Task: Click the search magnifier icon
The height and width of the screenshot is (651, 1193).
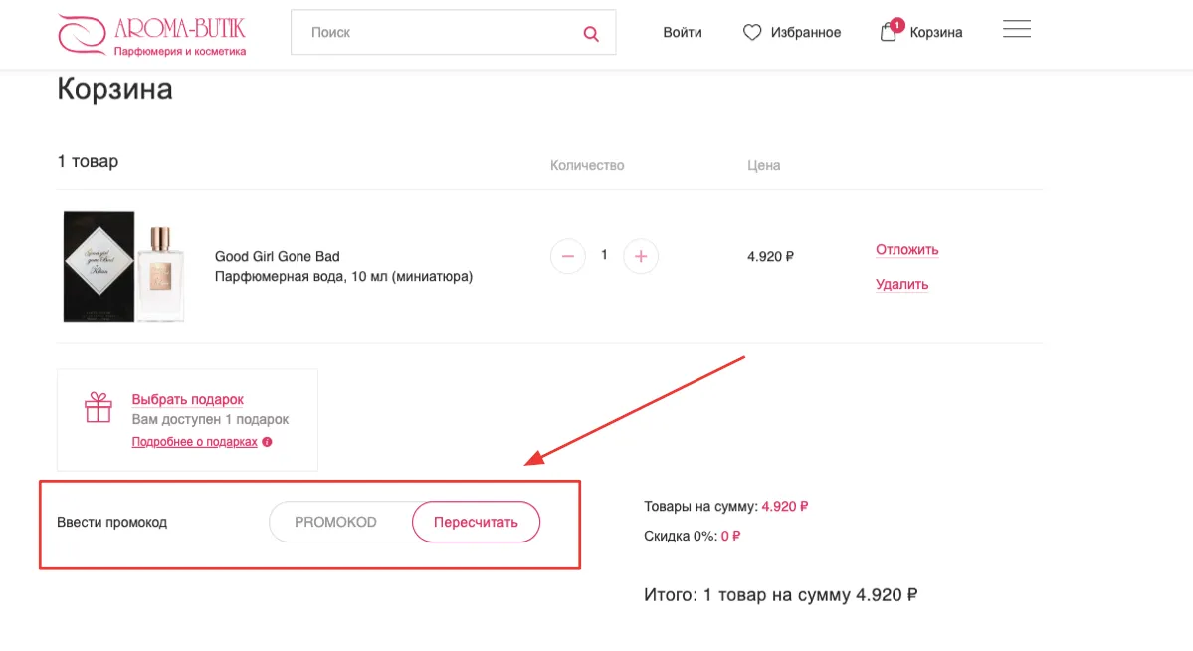Action: coord(591,34)
